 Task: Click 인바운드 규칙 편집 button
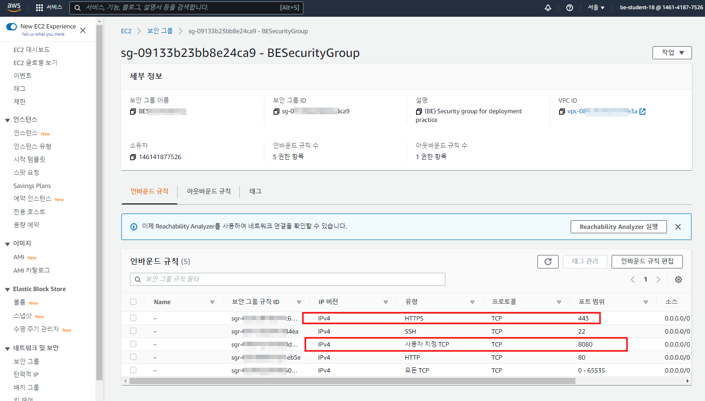pyautogui.click(x=647, y=261)
